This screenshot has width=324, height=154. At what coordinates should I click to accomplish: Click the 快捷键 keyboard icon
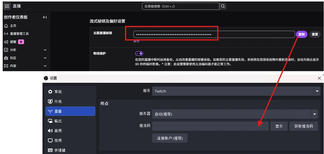50,150
